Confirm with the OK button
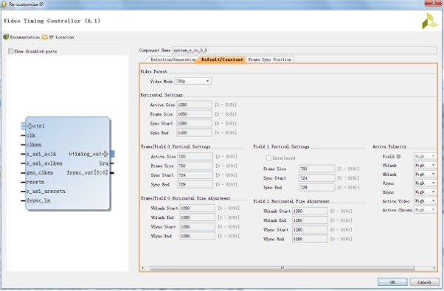 pyautogui.click(x=392, y=282)
